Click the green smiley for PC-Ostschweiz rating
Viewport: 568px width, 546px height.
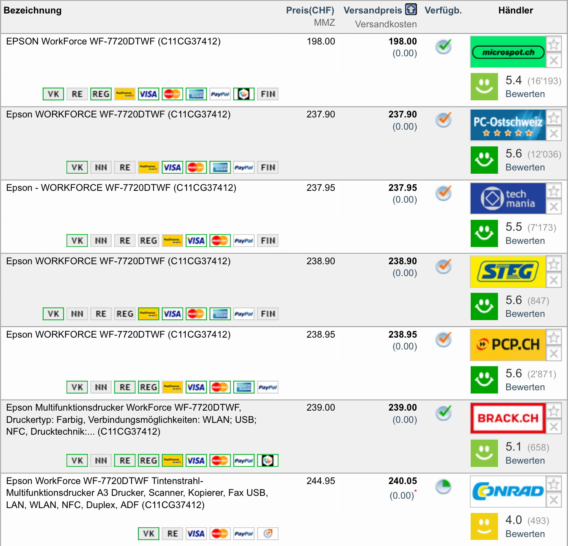pyautogui.click(x=484, y=160)
